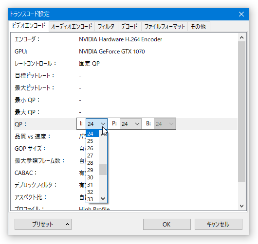Pick 28 in the QP list

click(92, 163)
